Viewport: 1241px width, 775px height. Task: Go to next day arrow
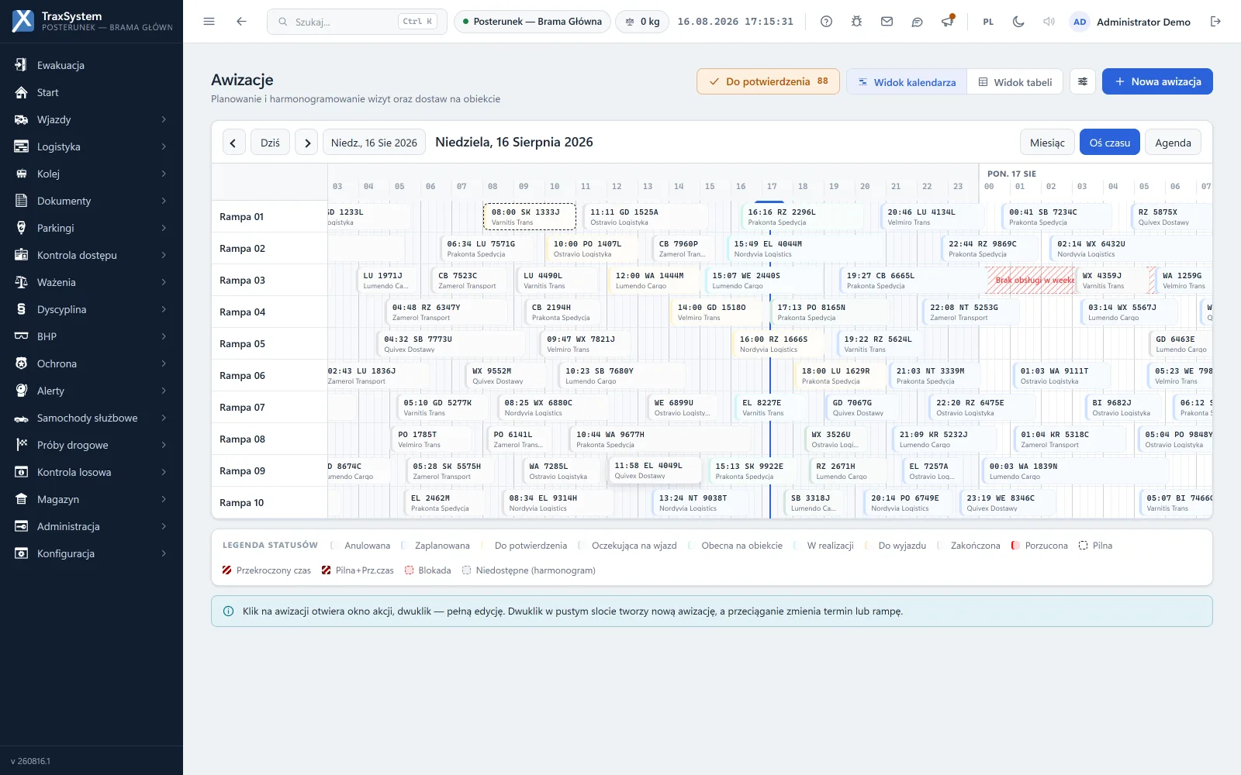tap(307, 143)
